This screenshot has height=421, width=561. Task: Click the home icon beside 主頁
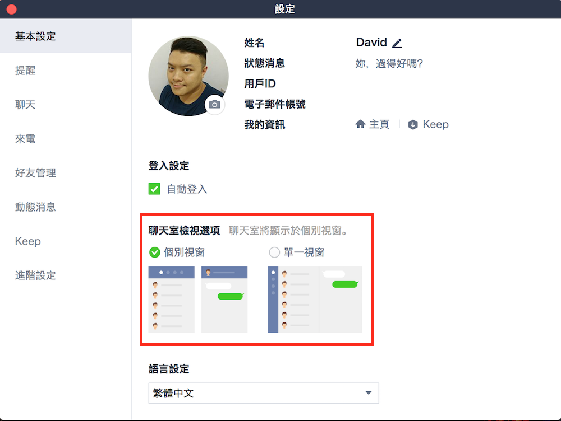click(x=360, y=124)
